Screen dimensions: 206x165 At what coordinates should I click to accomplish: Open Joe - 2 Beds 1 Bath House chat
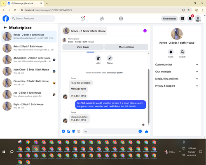pyautogui.click(x=29, y=94)
